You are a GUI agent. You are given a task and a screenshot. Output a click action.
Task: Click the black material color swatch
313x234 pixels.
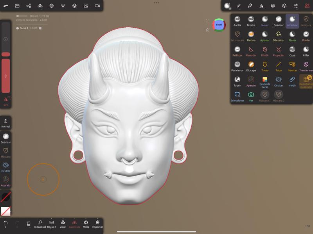(6, 197)
